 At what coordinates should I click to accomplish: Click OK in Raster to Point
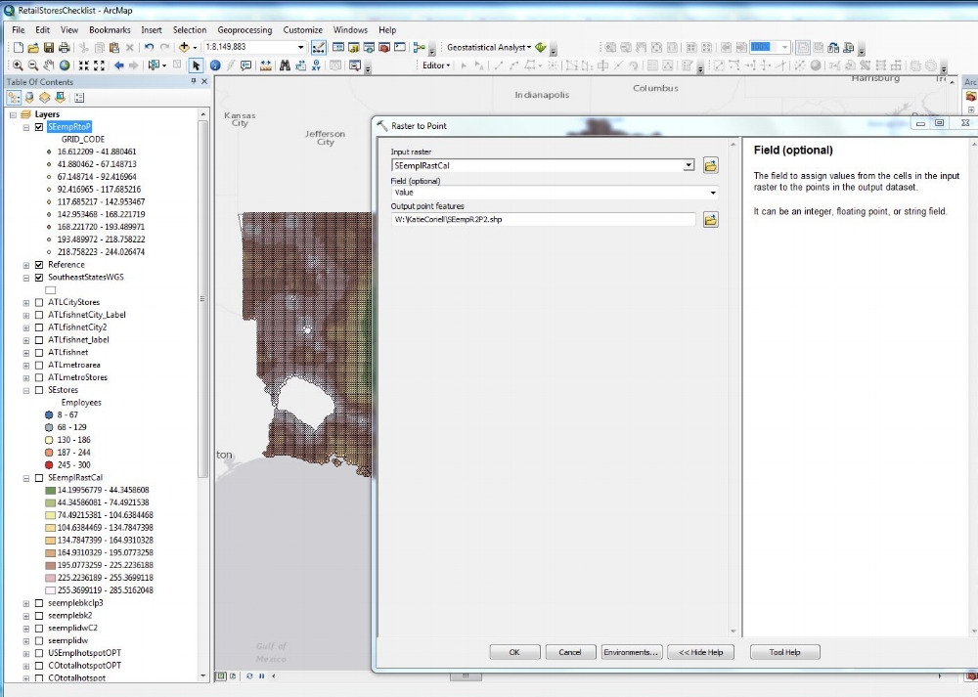pyautogui.click(x=514, y=652)
